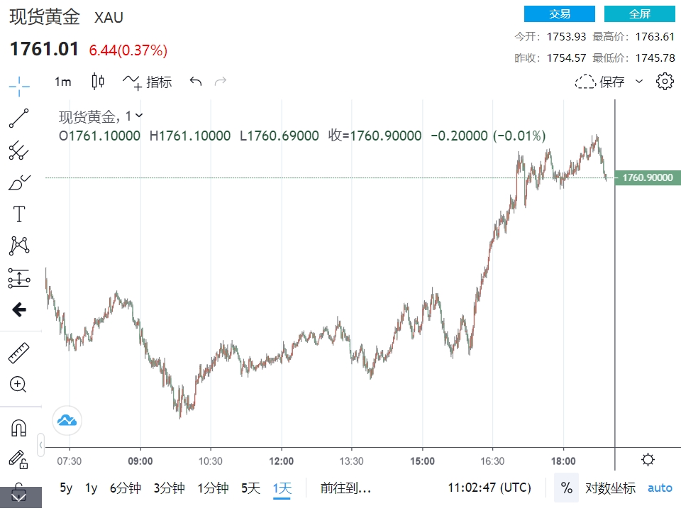Click the 全屏 fullscreen button

(x=639, y=14)
